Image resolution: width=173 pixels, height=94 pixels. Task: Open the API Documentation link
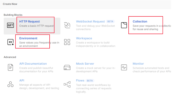click(33, 64)
